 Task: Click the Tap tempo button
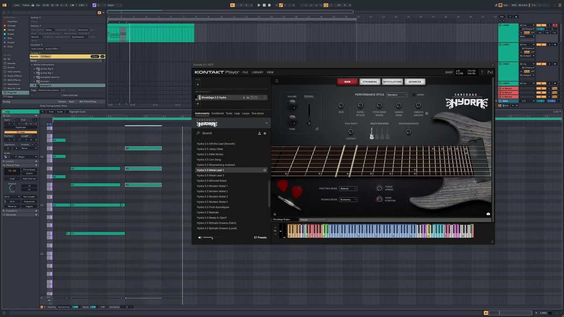coord(38,5)
